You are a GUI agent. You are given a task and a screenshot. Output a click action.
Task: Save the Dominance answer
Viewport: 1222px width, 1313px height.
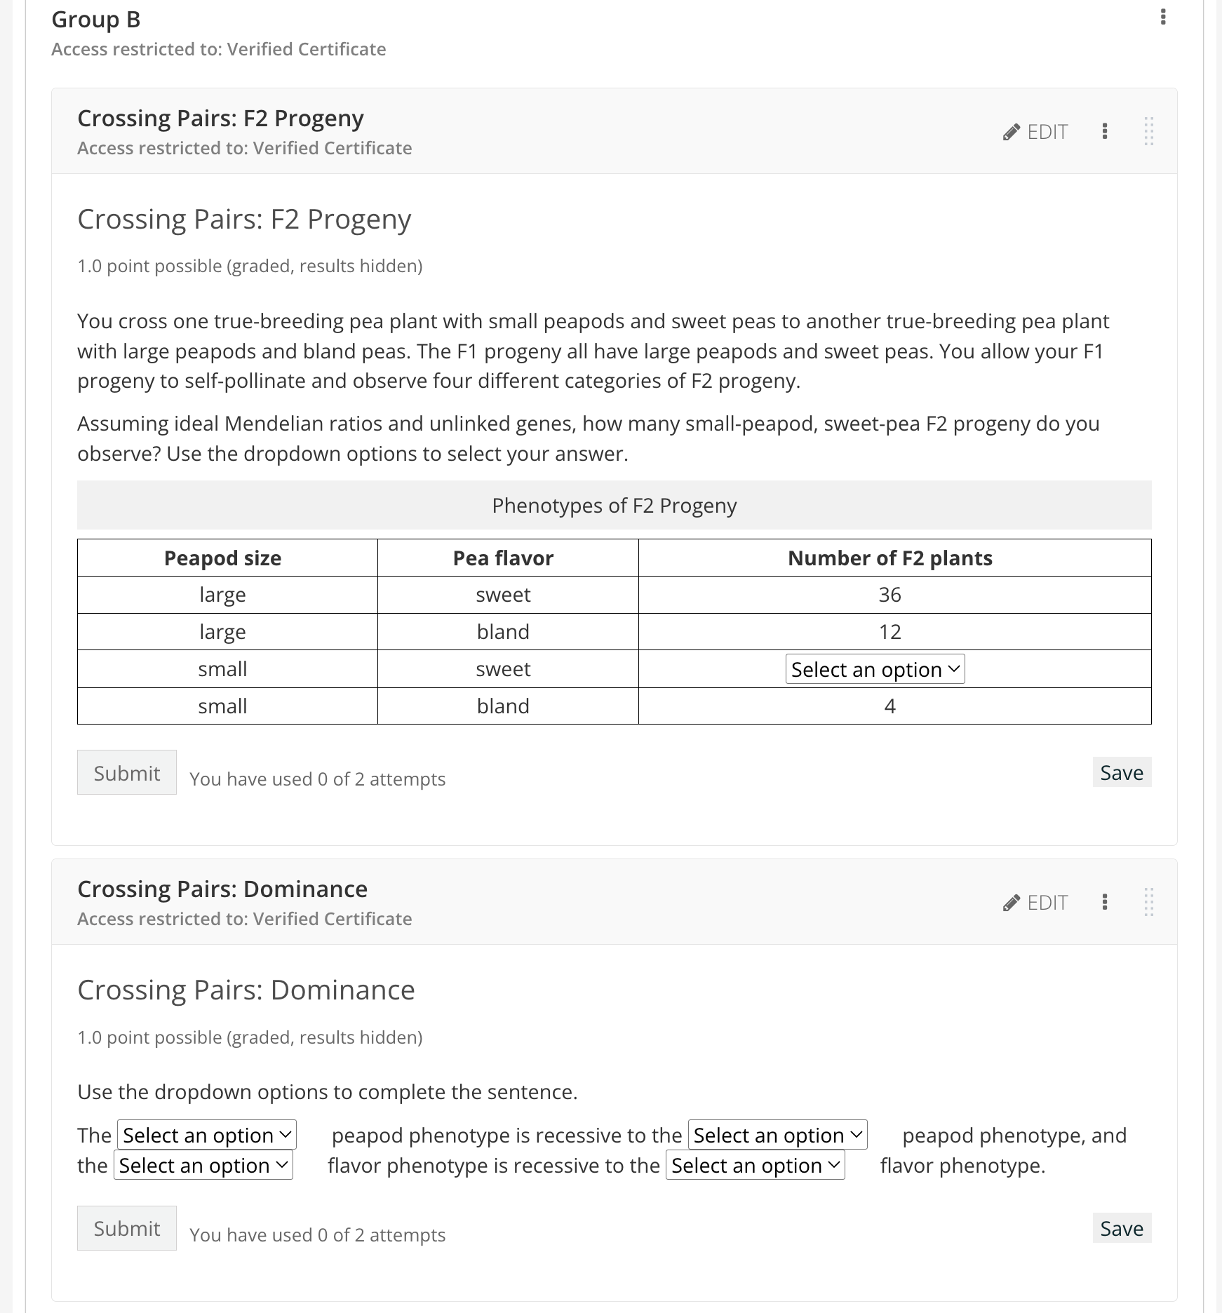[x=1121, y=1228]
